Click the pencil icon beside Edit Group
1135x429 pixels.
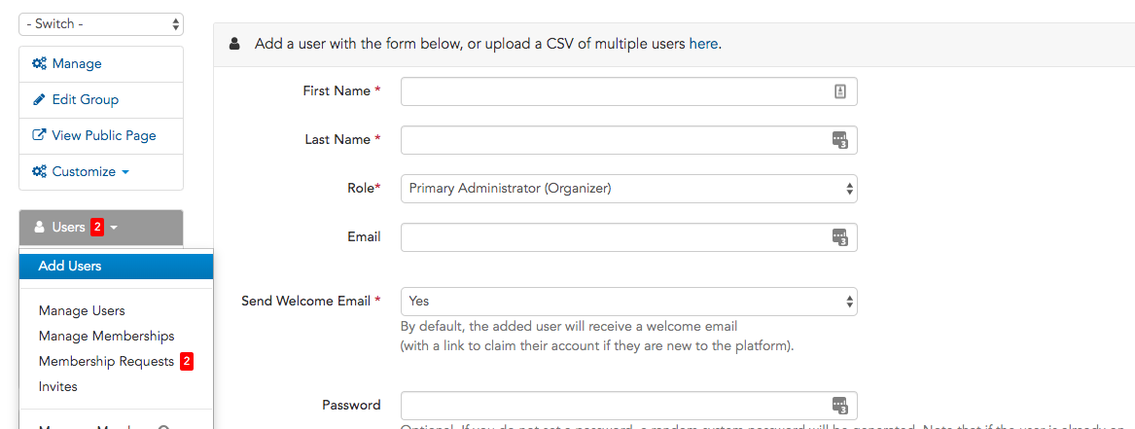click(x=39, y=100)
